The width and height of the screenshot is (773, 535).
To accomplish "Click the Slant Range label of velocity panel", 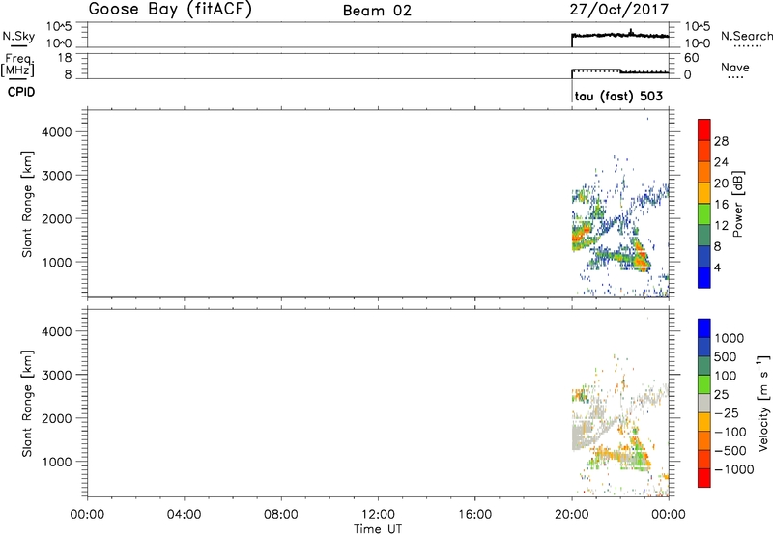I will point(27,404).
